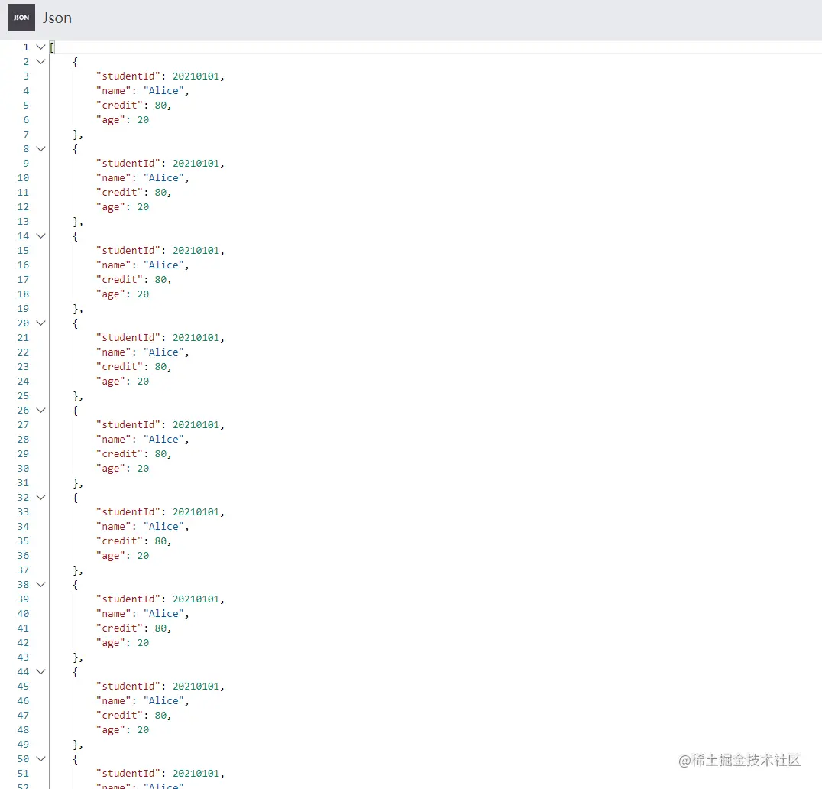Click "credit" key on line 11
822x789 pixels.
point(119,193)
